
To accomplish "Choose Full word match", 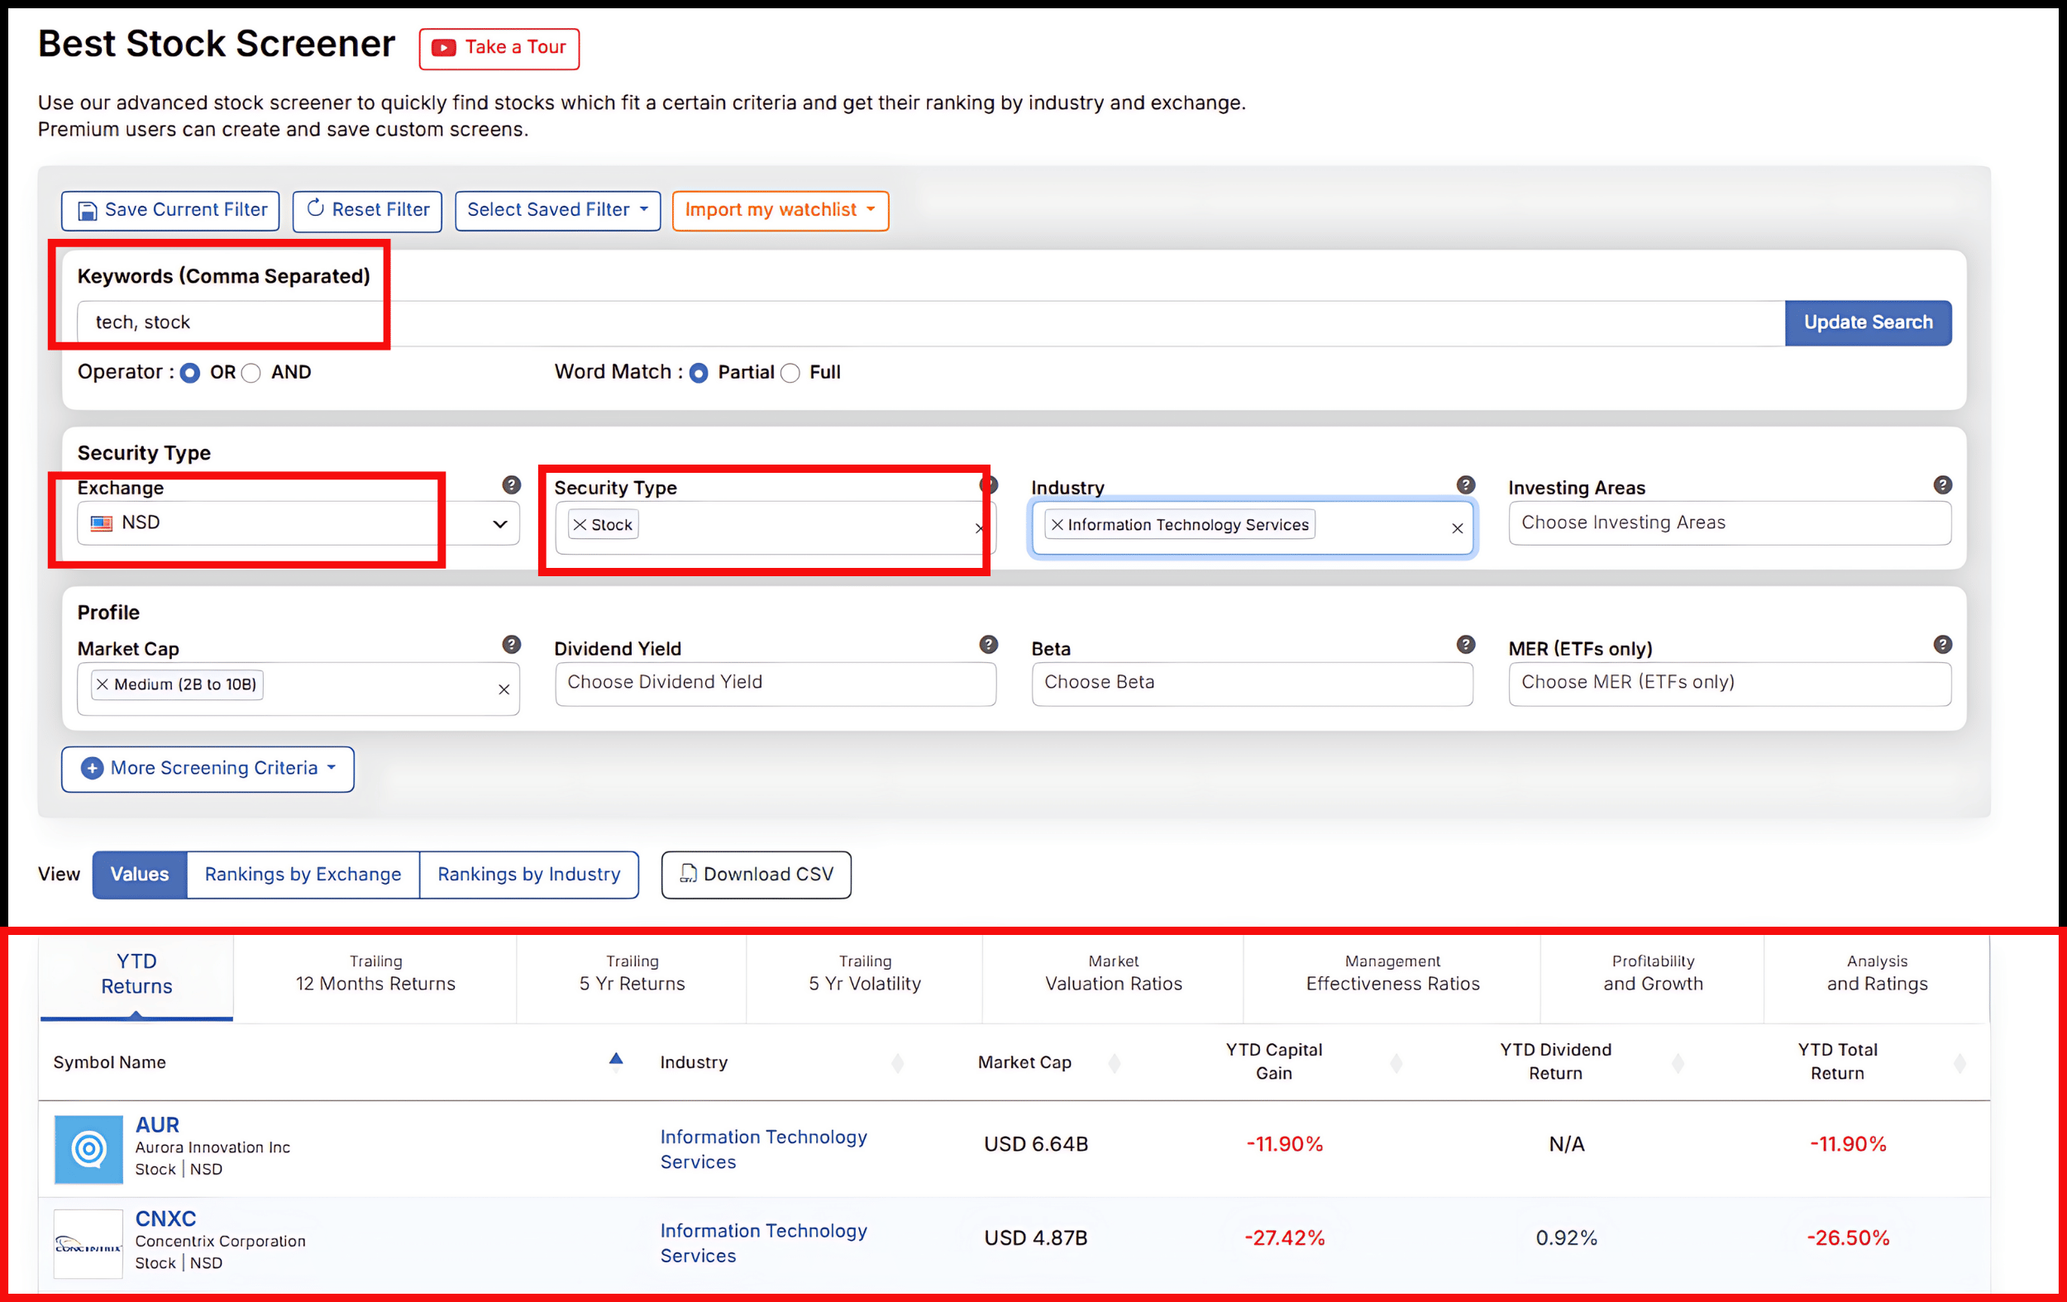I will click(790, 374).
